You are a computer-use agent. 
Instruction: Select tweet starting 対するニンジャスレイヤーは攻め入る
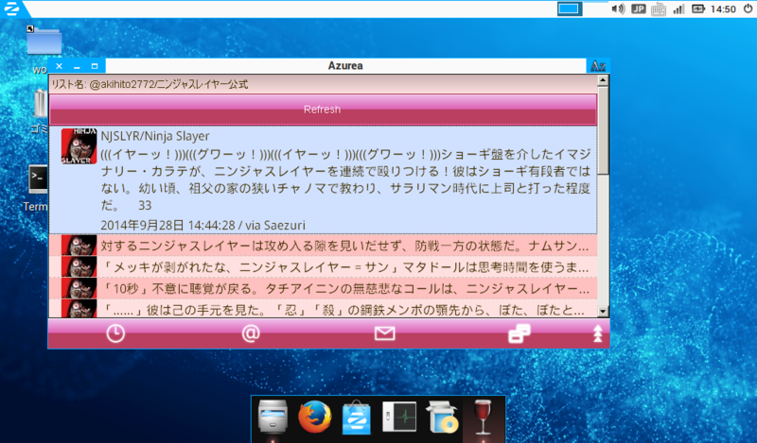click(x=323, y=246)
